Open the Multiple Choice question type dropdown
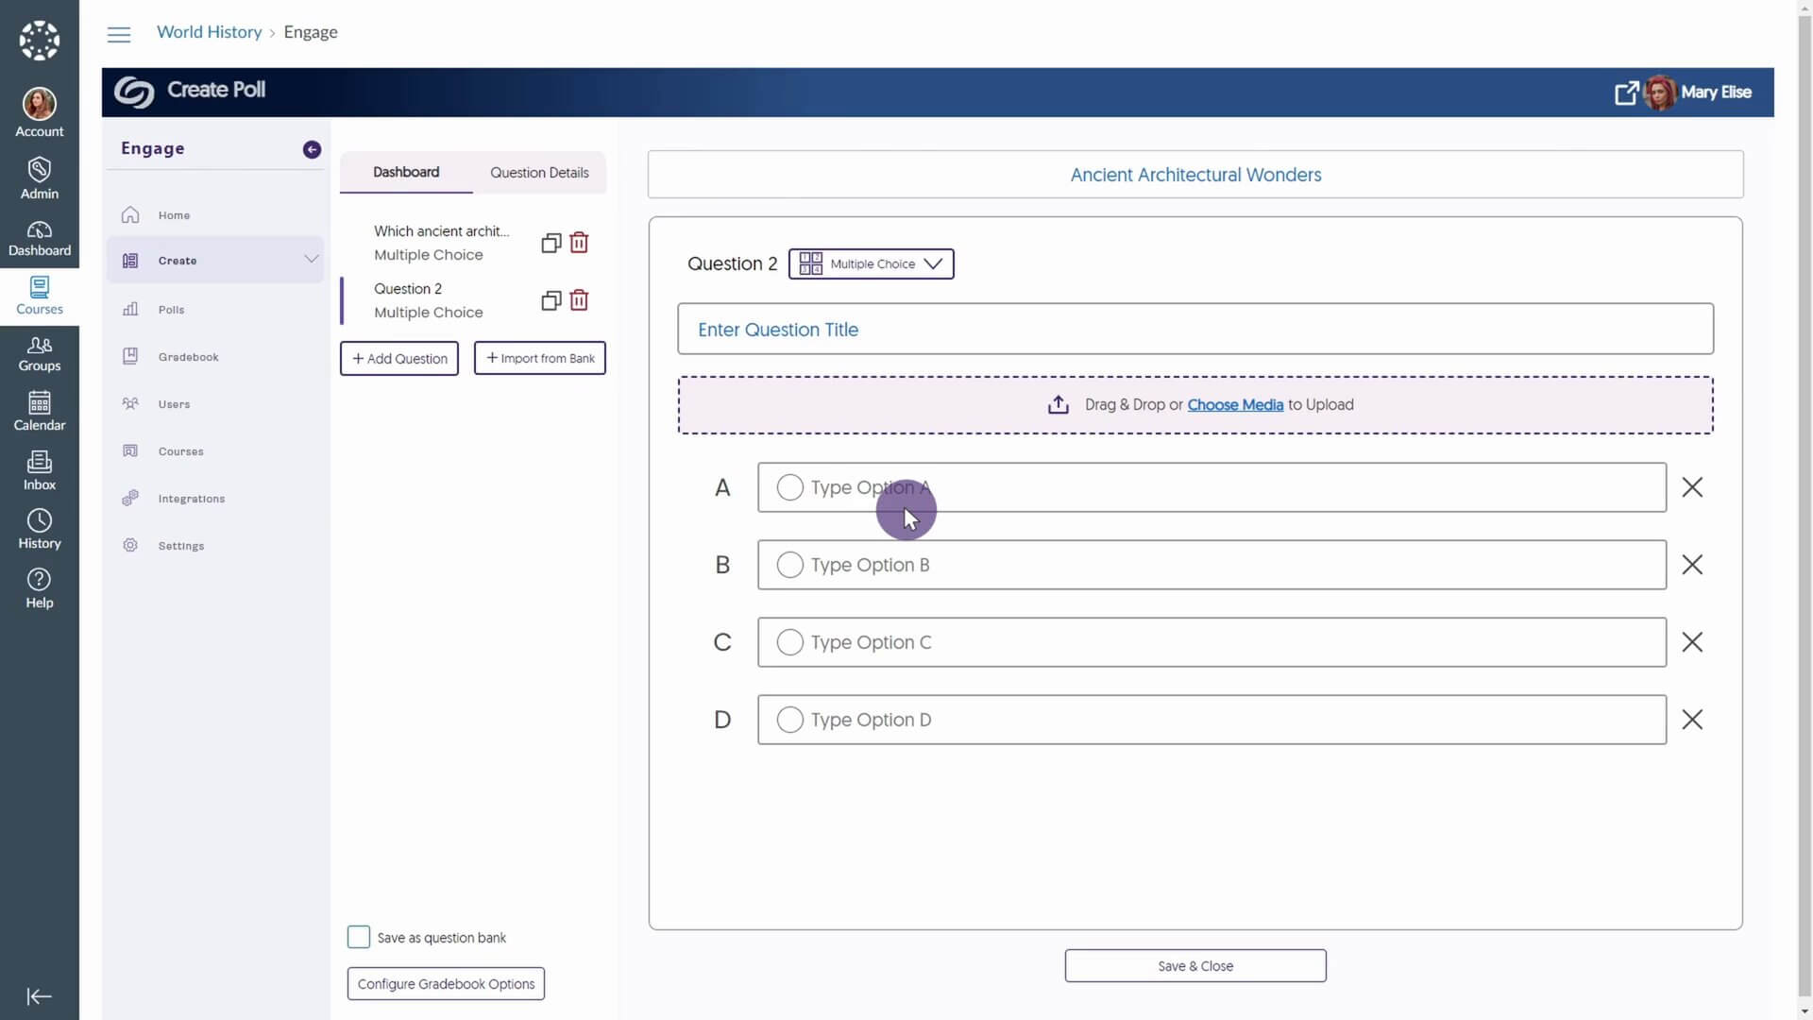Image resolution: width=1813 pixels, height=1020 pixels. click(871, 263)
